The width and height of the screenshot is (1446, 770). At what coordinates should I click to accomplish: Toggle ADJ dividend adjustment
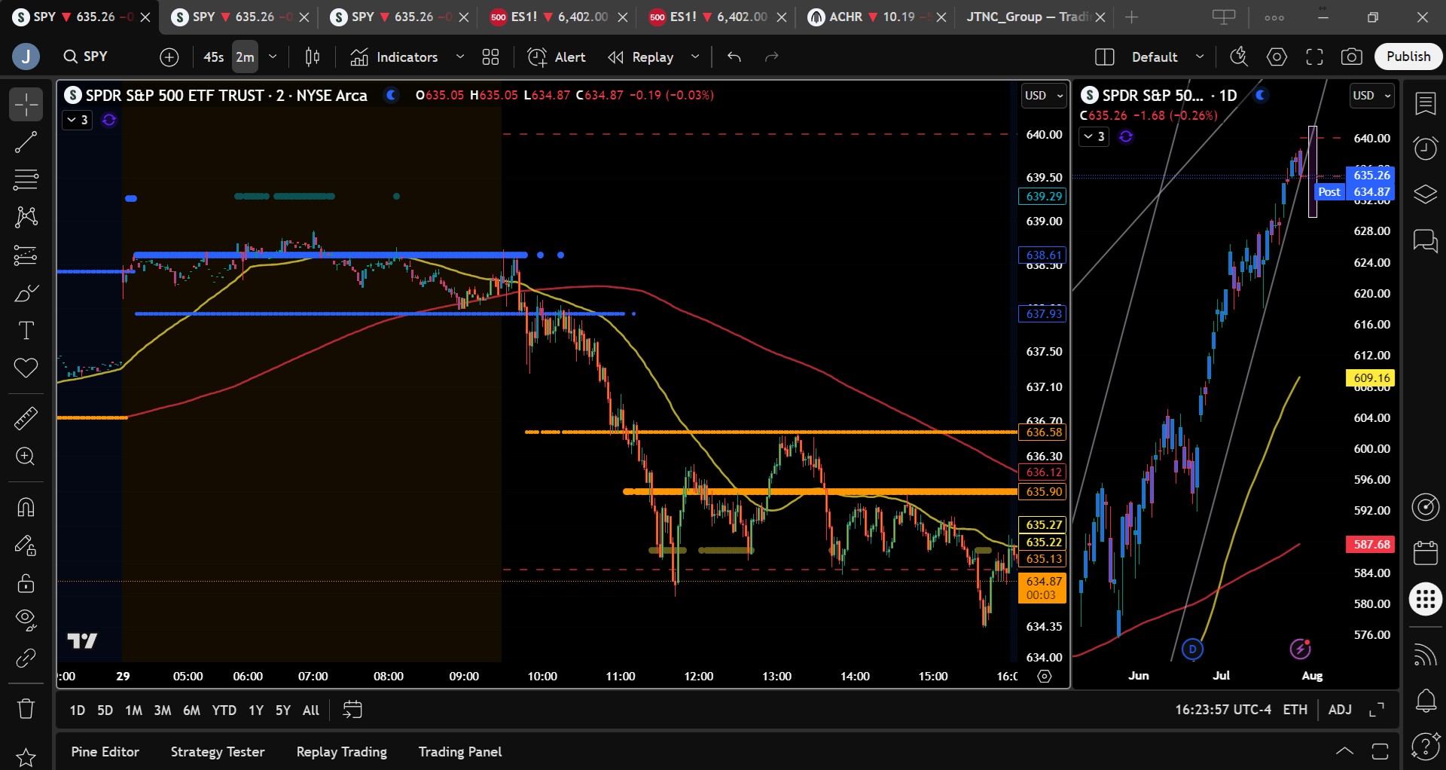[x=1340, y=710]
